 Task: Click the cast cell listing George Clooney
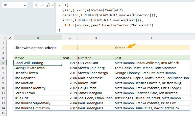tap(152, 73)
